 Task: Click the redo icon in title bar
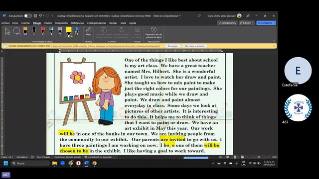click(47, 16)
